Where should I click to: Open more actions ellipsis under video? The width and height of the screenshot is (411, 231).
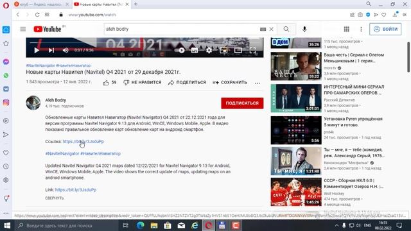[258, 83]
